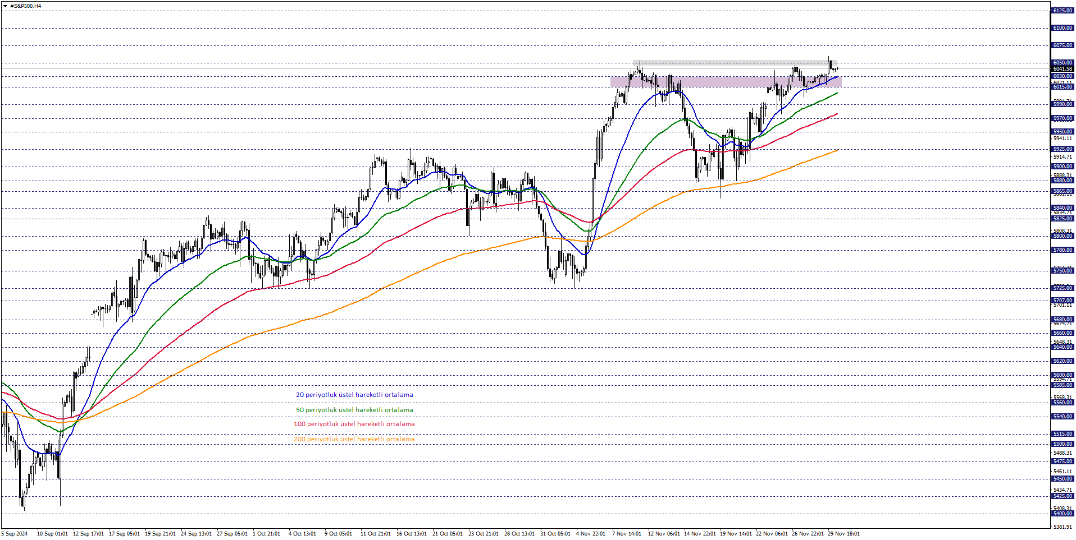Click the 5780.00 price level label
1076x540 pixels.
[1063, 250]
